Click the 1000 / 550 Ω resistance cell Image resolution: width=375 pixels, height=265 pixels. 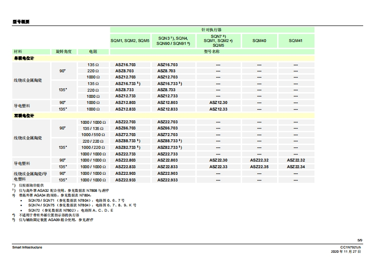tap(93, 135)
